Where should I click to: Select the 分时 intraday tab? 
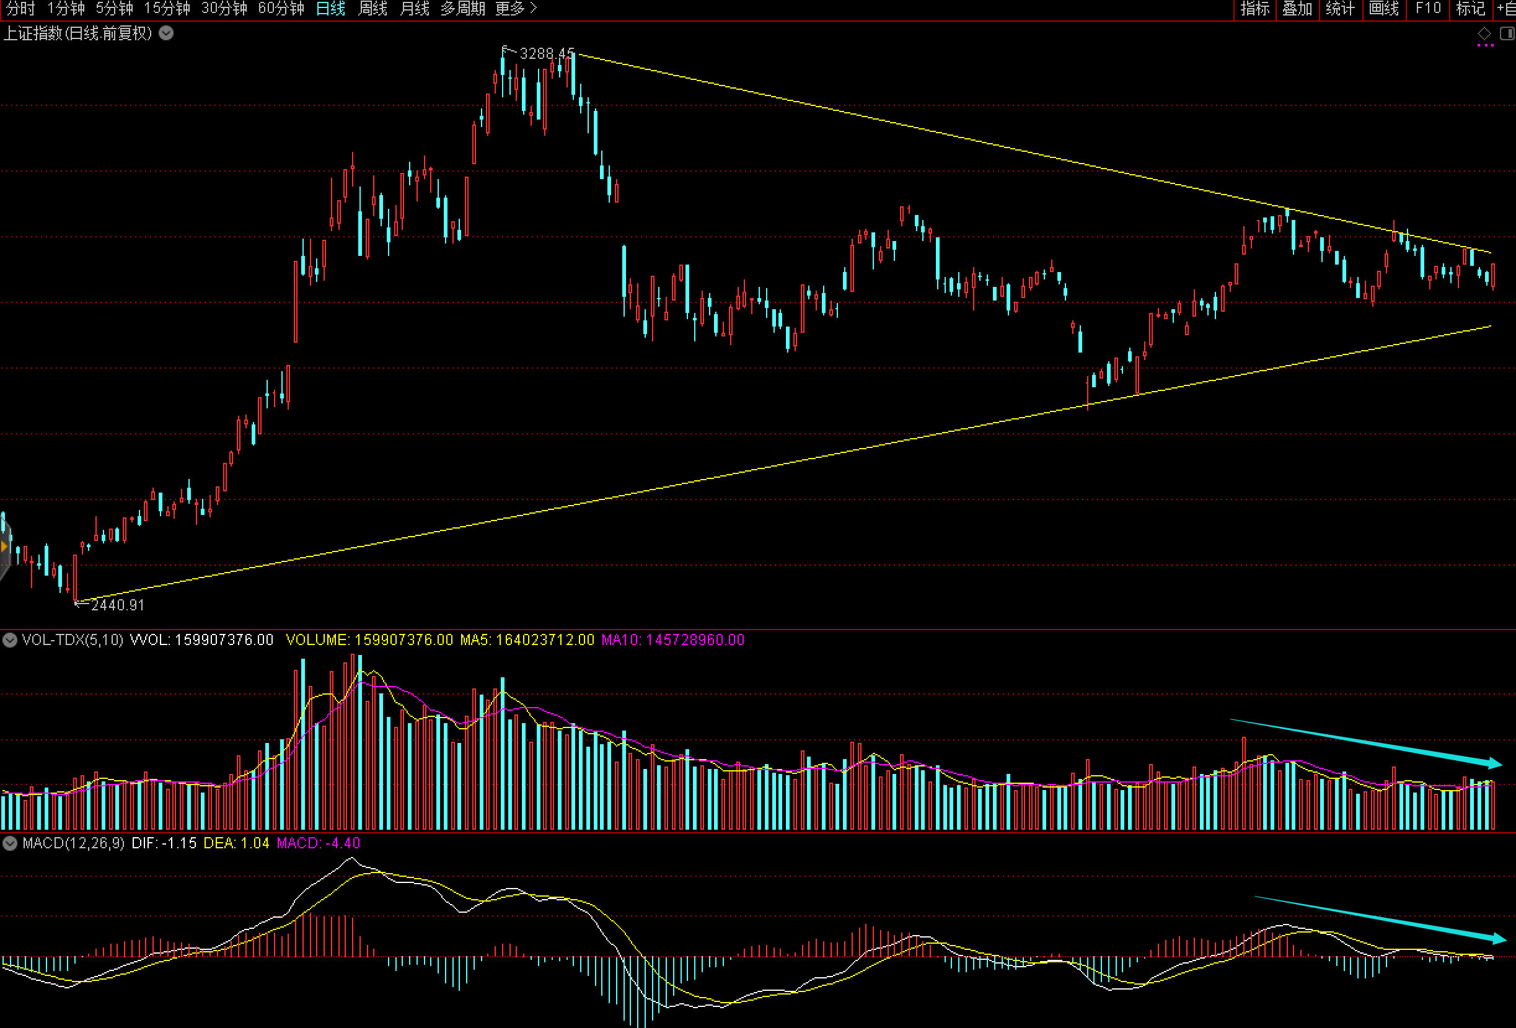tap(20, 9)
